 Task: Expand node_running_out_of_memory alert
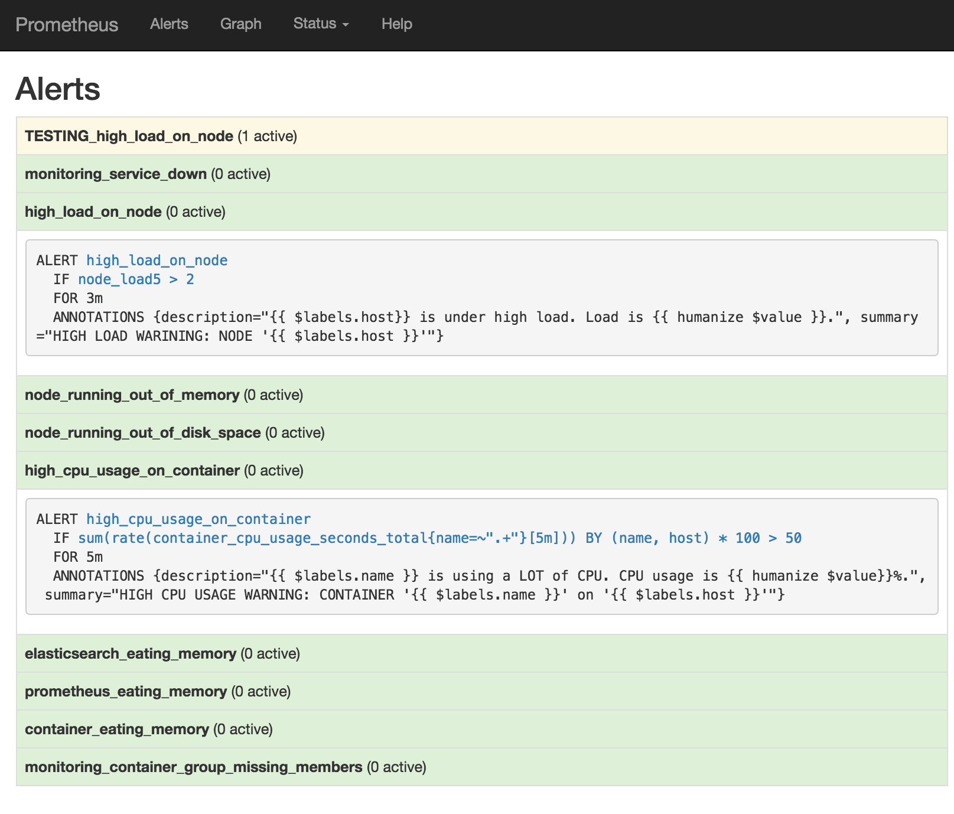tap(482, 395)
